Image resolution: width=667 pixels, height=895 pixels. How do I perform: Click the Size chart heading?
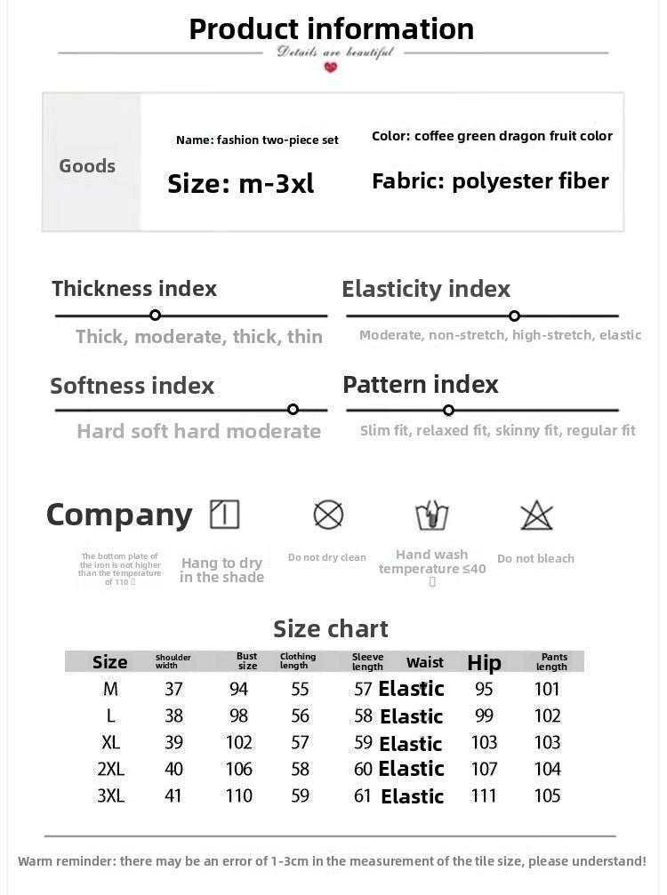(331, 629)
